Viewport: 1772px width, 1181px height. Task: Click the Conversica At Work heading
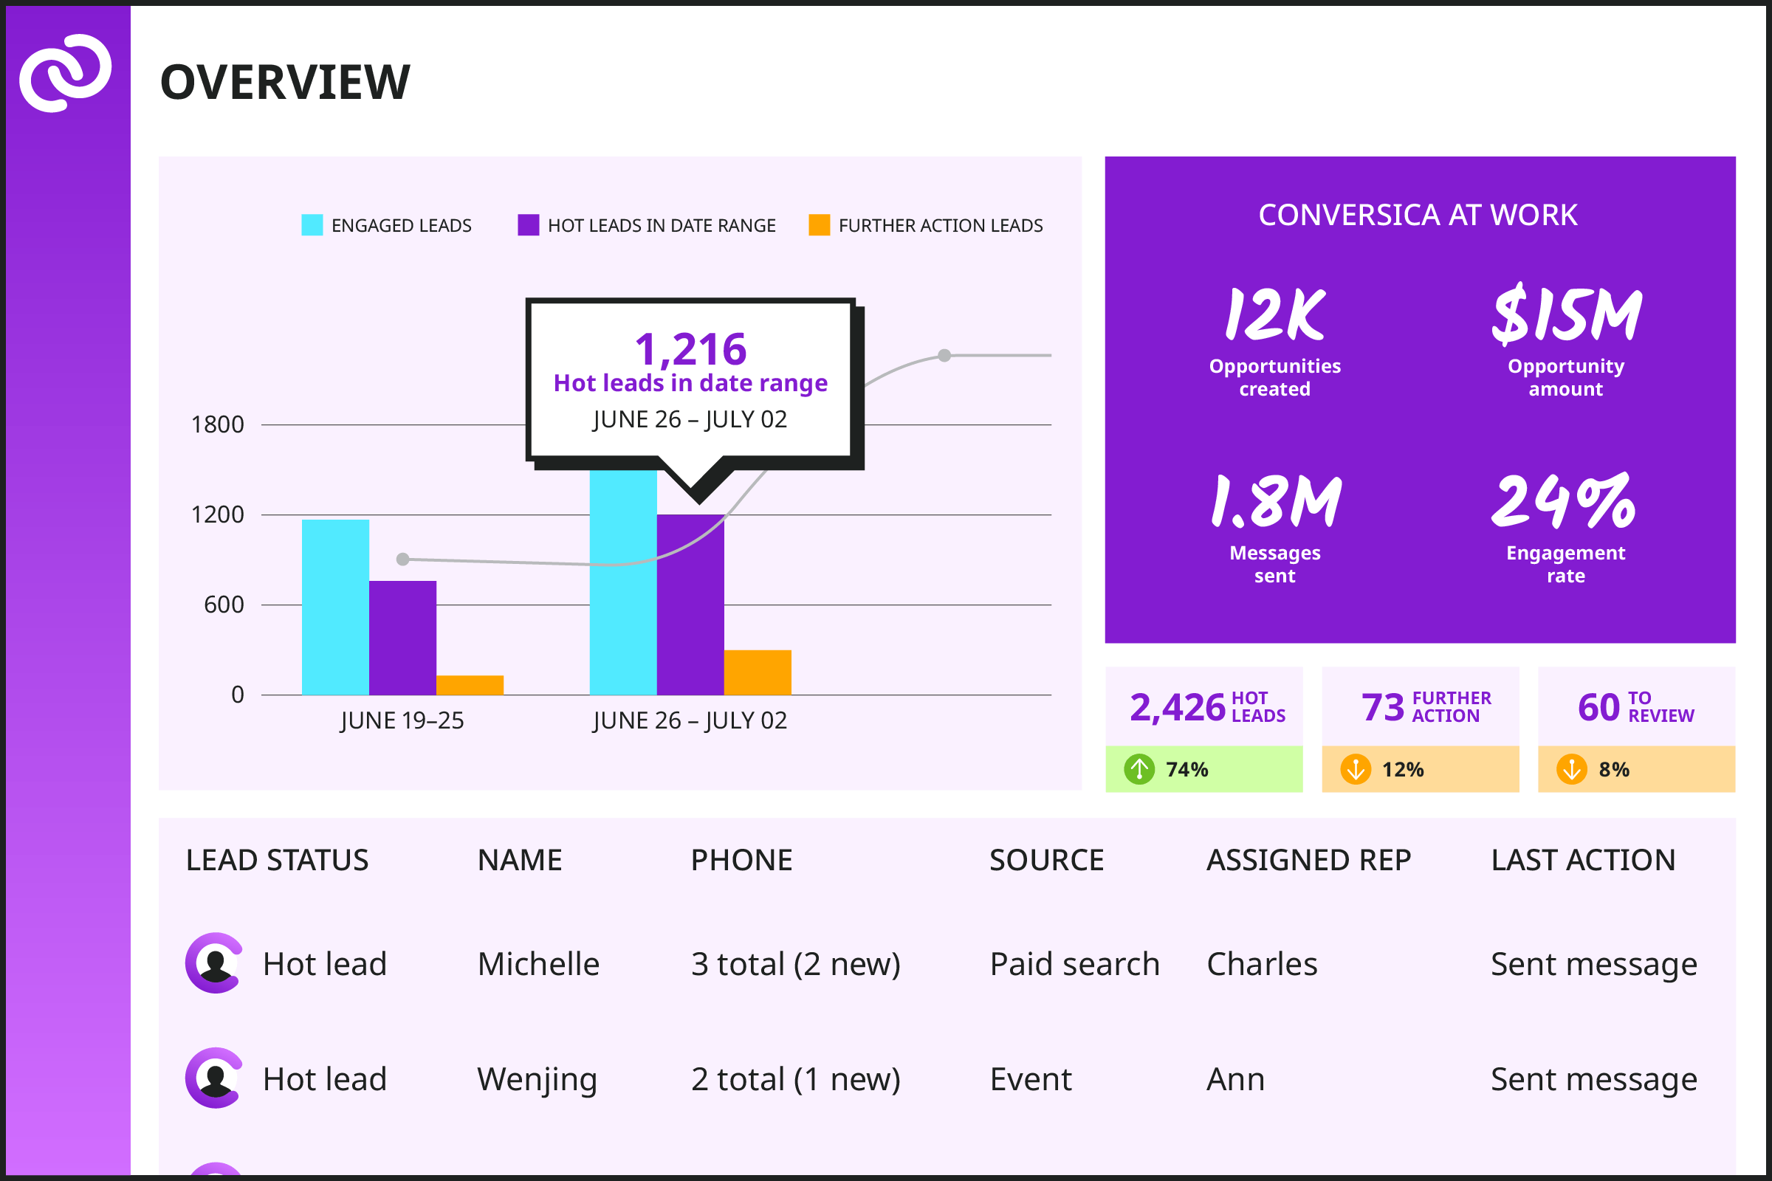(x=1417, y=216)
